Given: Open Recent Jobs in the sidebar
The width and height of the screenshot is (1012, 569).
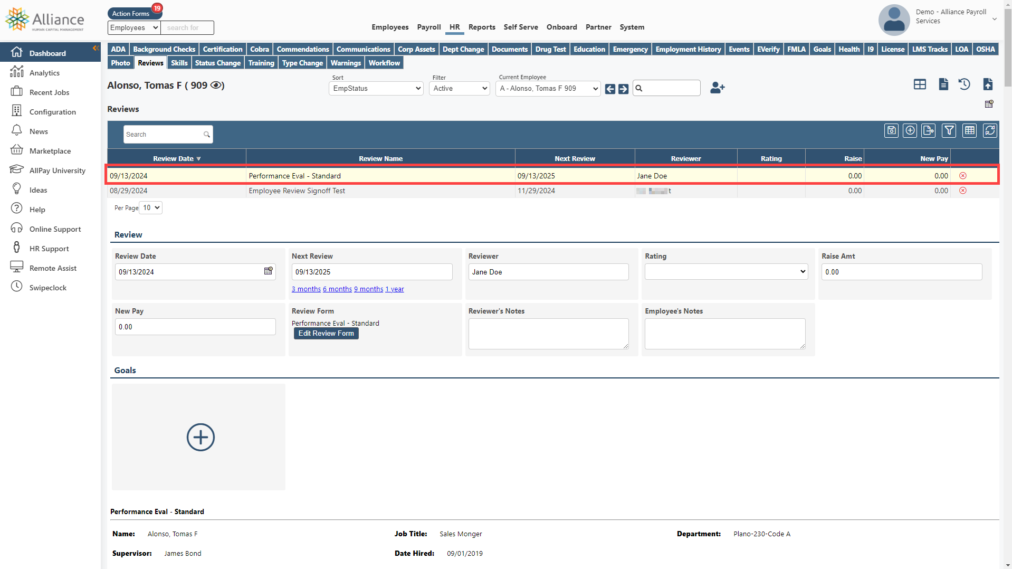Looking at the screenshot, I should (49, 92).
